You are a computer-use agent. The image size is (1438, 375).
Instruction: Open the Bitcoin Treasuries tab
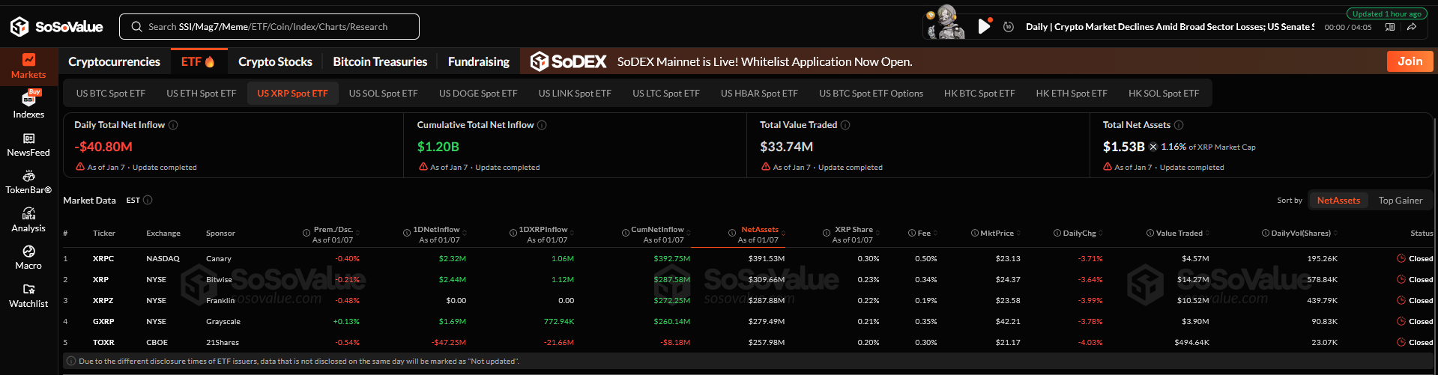click(x=380, y=61)
